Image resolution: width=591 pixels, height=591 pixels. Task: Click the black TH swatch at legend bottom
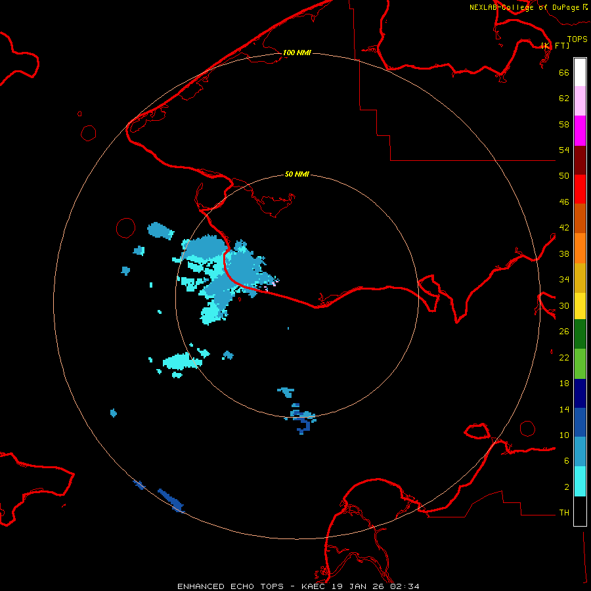[x=580, y=511]
